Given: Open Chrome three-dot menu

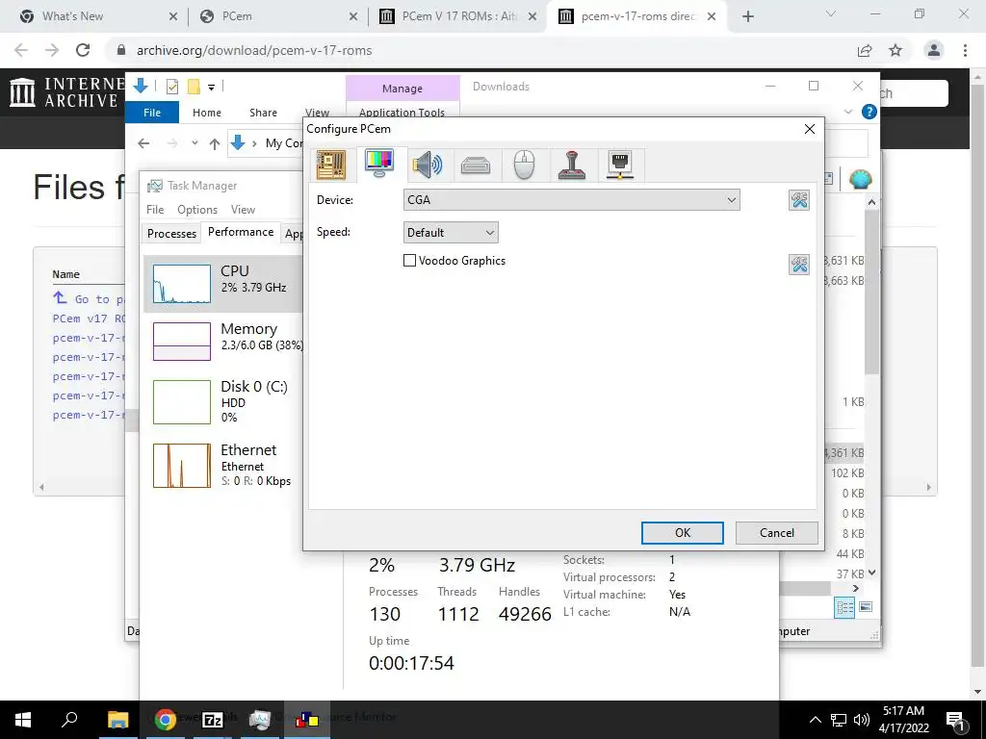Looking at the screenshot, I should (965, 50).
